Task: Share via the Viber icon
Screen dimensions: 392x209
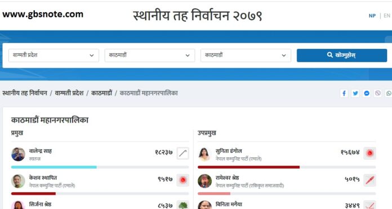Action: click(x=378, y=93)
